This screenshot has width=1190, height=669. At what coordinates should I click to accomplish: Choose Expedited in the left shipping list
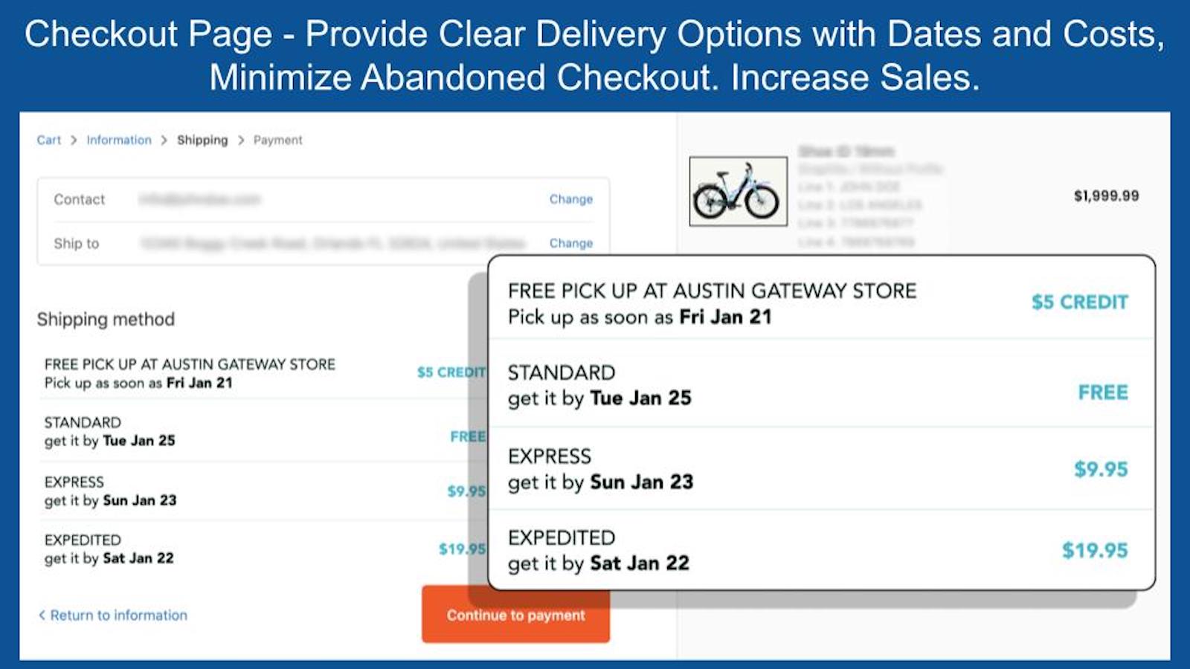pos(109,549)
